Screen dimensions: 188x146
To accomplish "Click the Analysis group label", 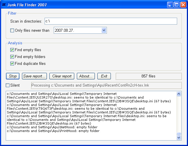I will [x=15, y=43].
